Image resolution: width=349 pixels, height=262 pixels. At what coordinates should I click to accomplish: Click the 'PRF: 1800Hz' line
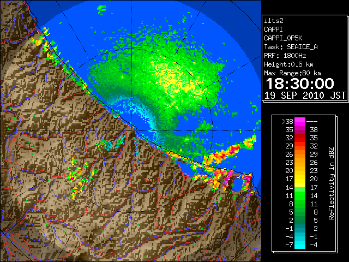285,56
